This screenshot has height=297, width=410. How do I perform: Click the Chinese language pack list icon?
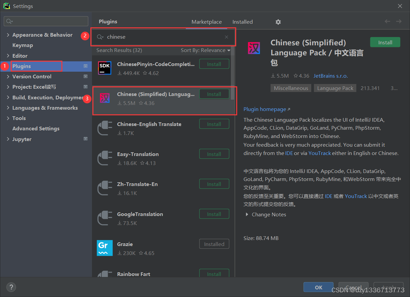(105, 98)
